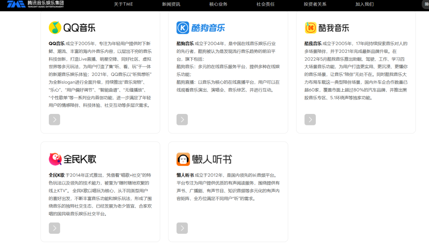The image size is (429, 252).
Task: Click the 全民K歌 microphone bird logo
Action: pyautogui.click(x=55, y=158)
